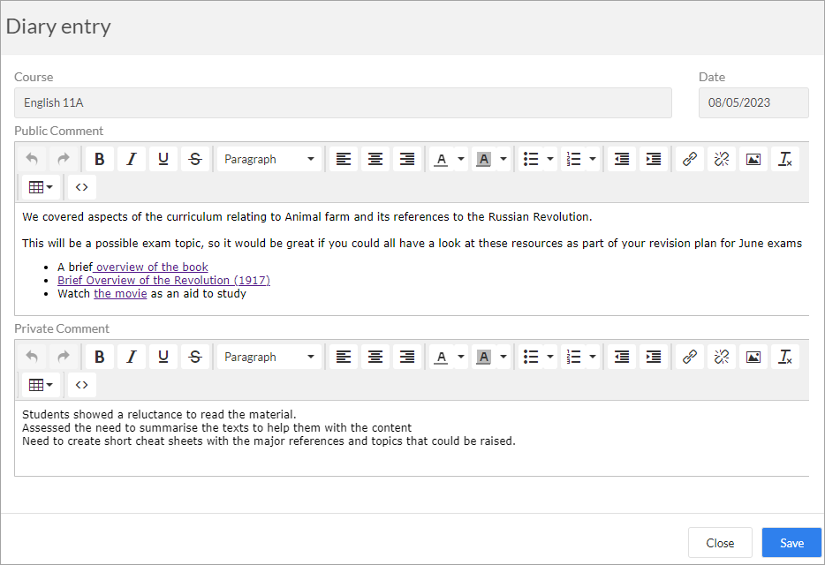This screenshot has width=825, height=565.
Task: Open Paragraph format dropdown in Private Comment
Action: pos(269,357)
